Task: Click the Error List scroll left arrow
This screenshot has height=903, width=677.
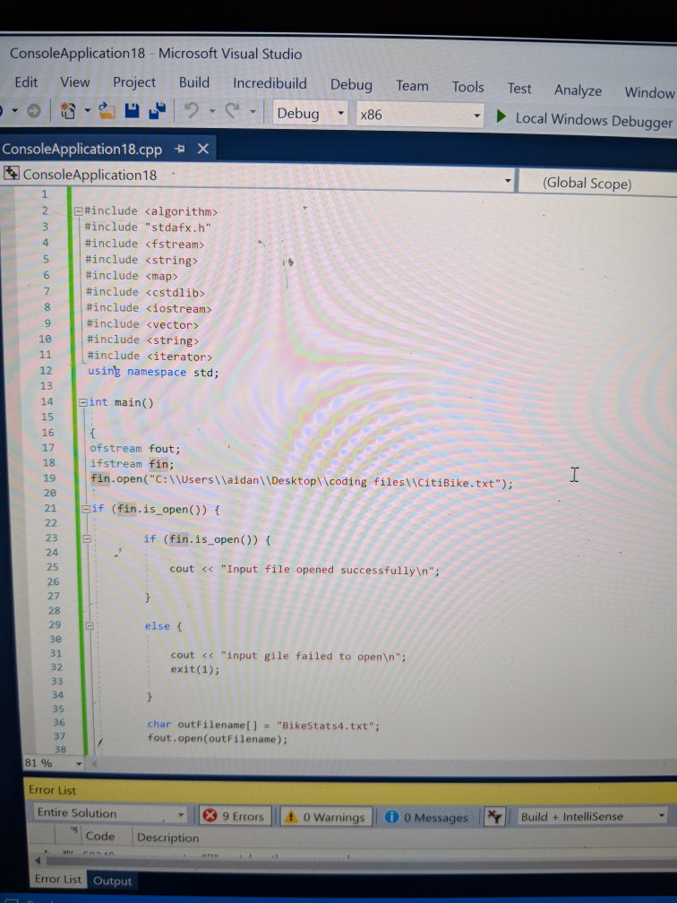Action: 38,860
